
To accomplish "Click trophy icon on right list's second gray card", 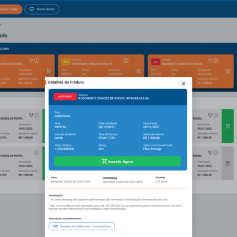I will point(210,152).
